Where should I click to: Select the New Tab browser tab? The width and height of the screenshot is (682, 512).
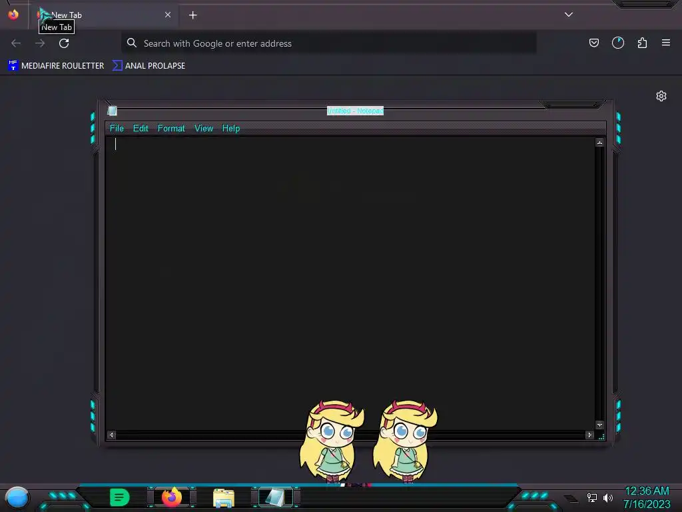[105, 15]
